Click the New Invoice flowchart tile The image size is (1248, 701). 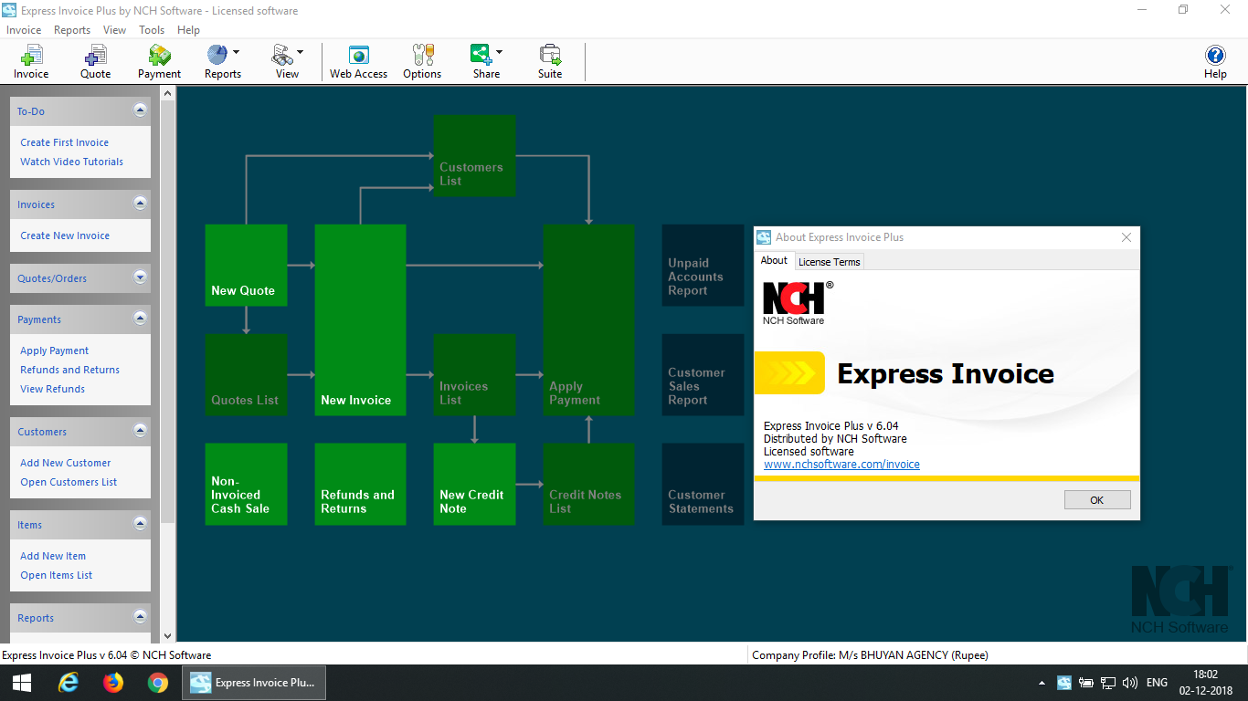pos(360,319)
